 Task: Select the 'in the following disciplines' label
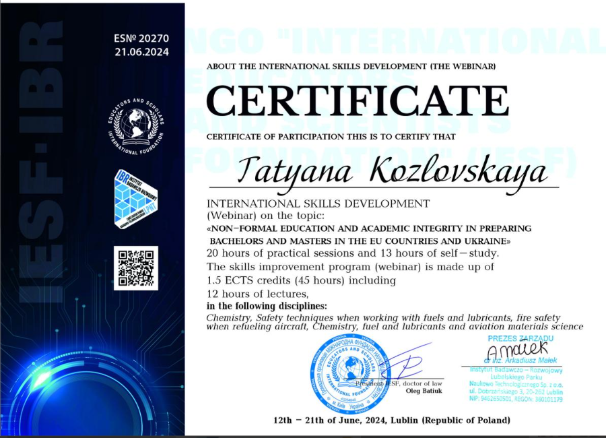pyautogui.click(x=267, y=306)
